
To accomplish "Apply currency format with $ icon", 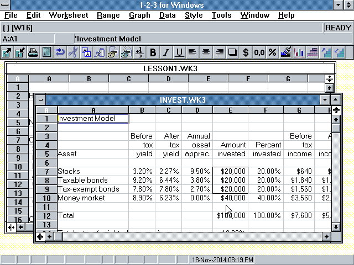I will pos(246,52).
